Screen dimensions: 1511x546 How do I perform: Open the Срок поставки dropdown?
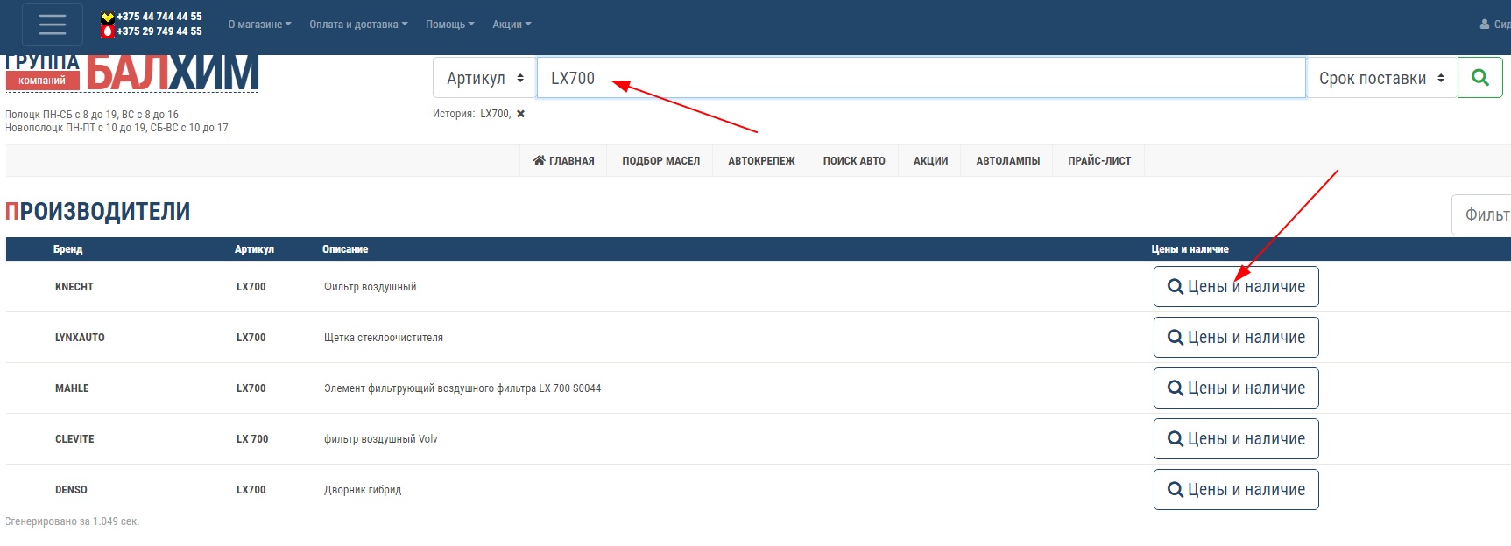[1380, 78]
